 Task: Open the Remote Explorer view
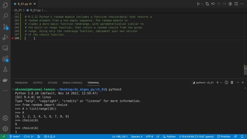click(x=5, y=48)
